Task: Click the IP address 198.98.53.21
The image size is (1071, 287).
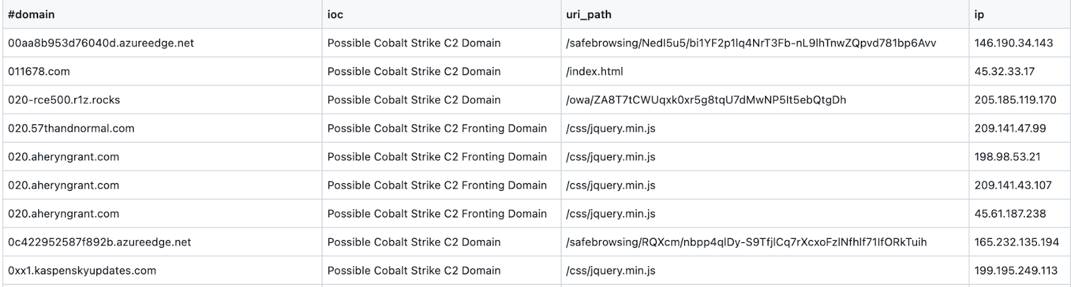Action: (x=1007, y=157)
